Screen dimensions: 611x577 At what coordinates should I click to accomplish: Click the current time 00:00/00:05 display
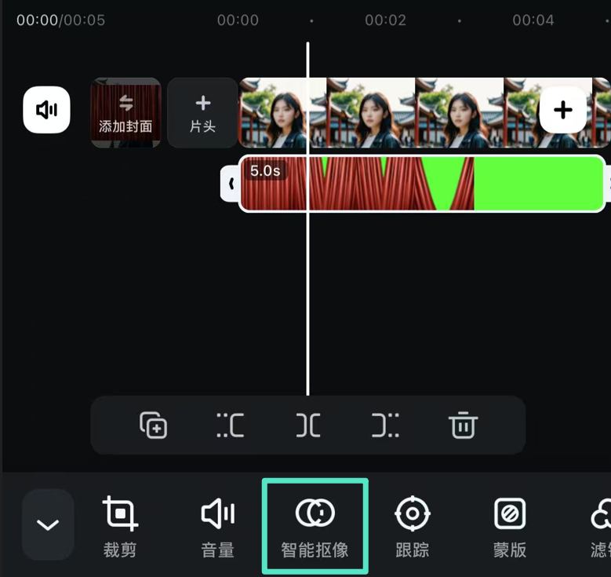(x=61, y=20)
